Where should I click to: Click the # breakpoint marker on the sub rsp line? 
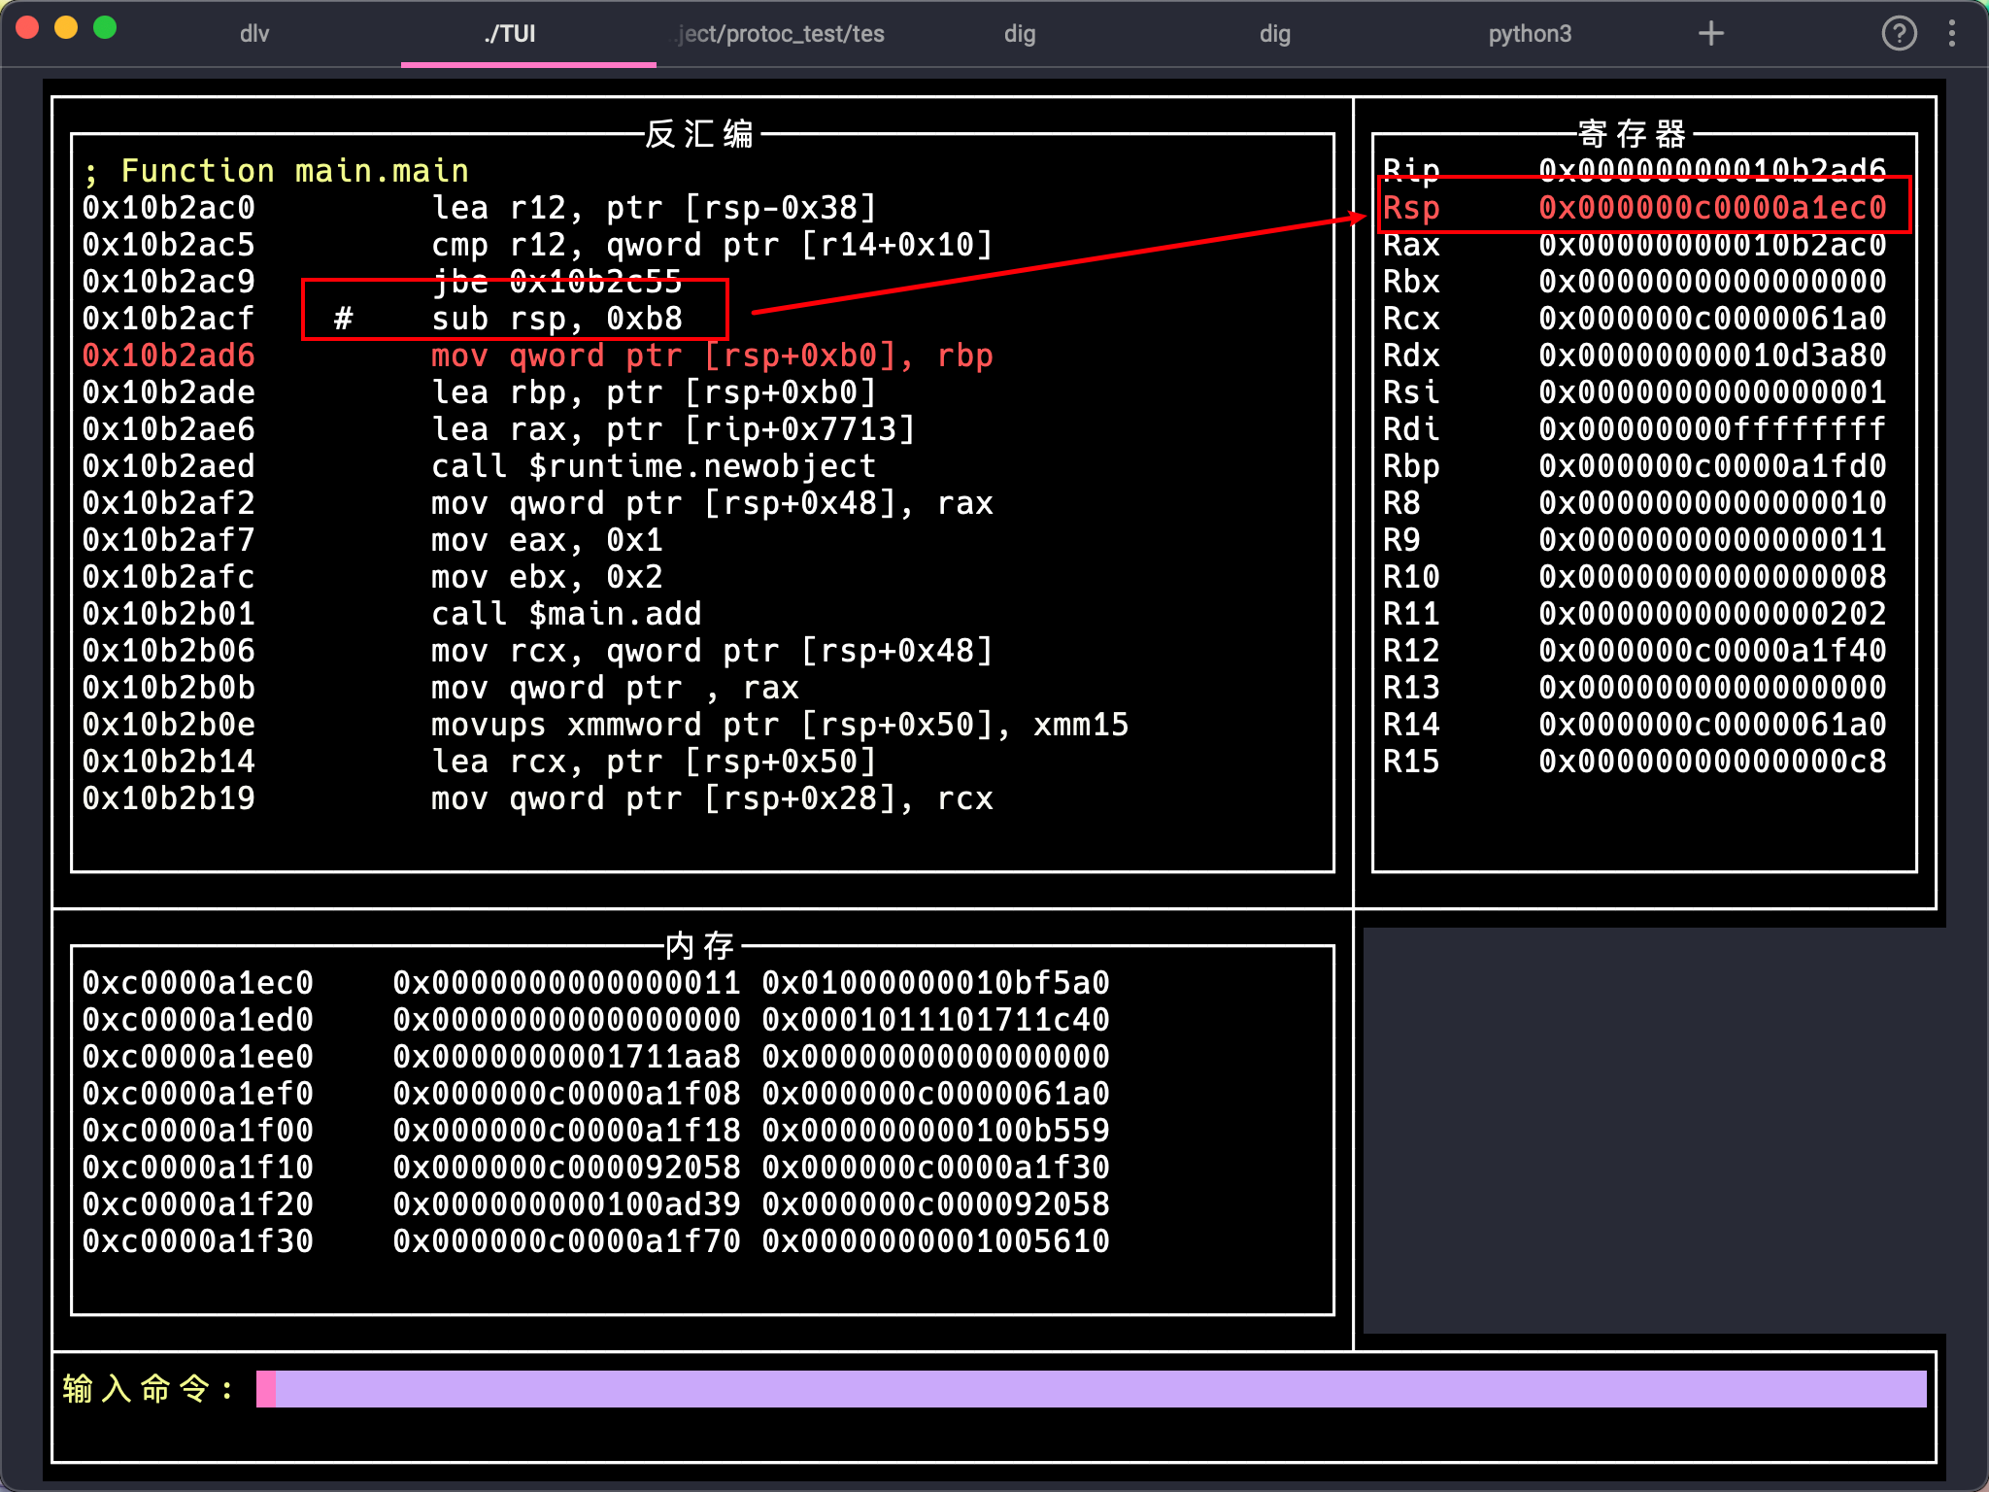click(343, 319)
